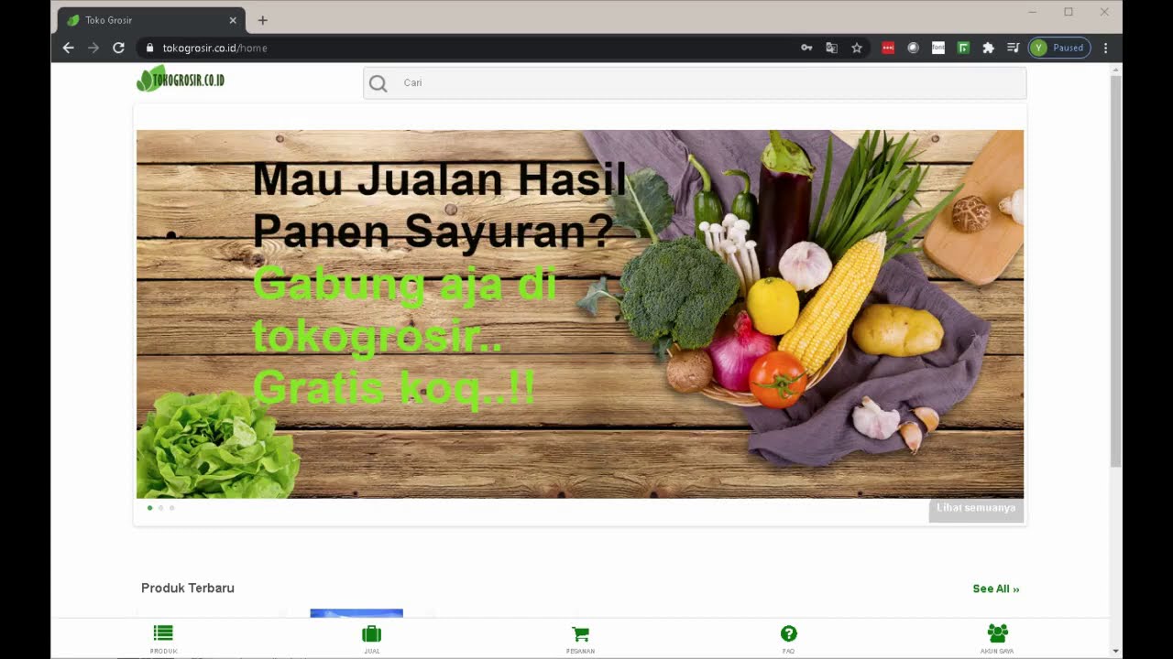This screenshot has width=1173, height=659.
Task: Open the Pesanan shopping cart icon
Action: [x=580, y=633]
